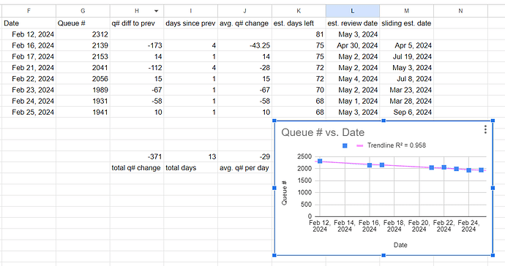Click the cell showing total change -371
The image size is (505, 266).
(137, 156)
